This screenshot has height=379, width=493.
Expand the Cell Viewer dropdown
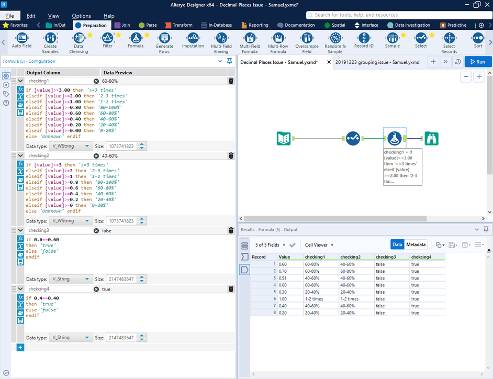(x=319, y=244)
